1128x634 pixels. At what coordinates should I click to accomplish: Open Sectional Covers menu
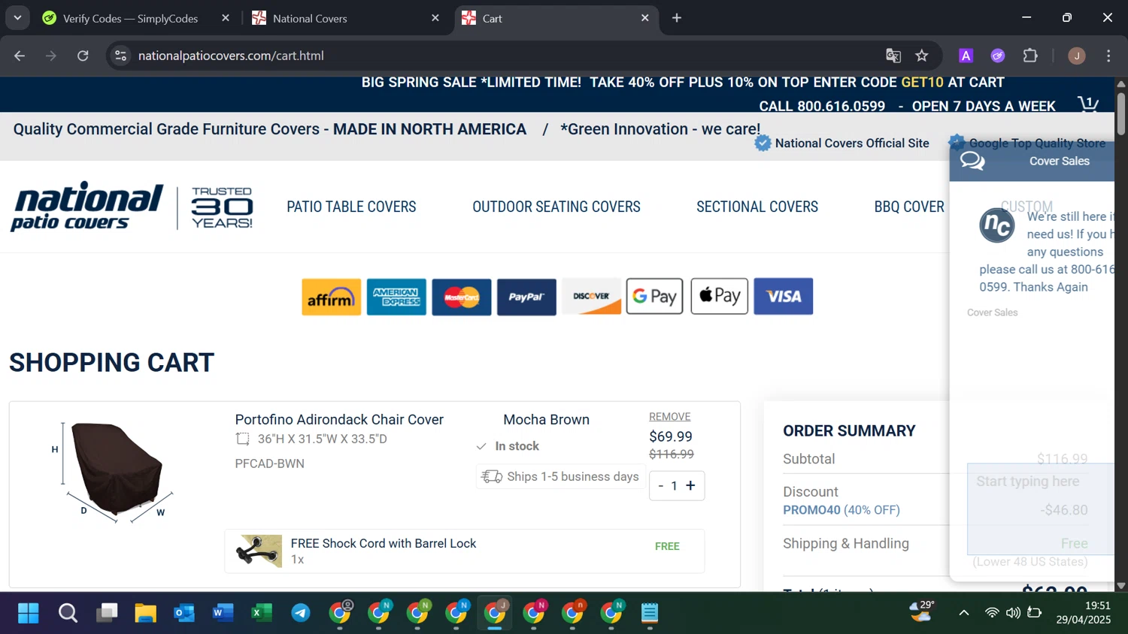757,207
